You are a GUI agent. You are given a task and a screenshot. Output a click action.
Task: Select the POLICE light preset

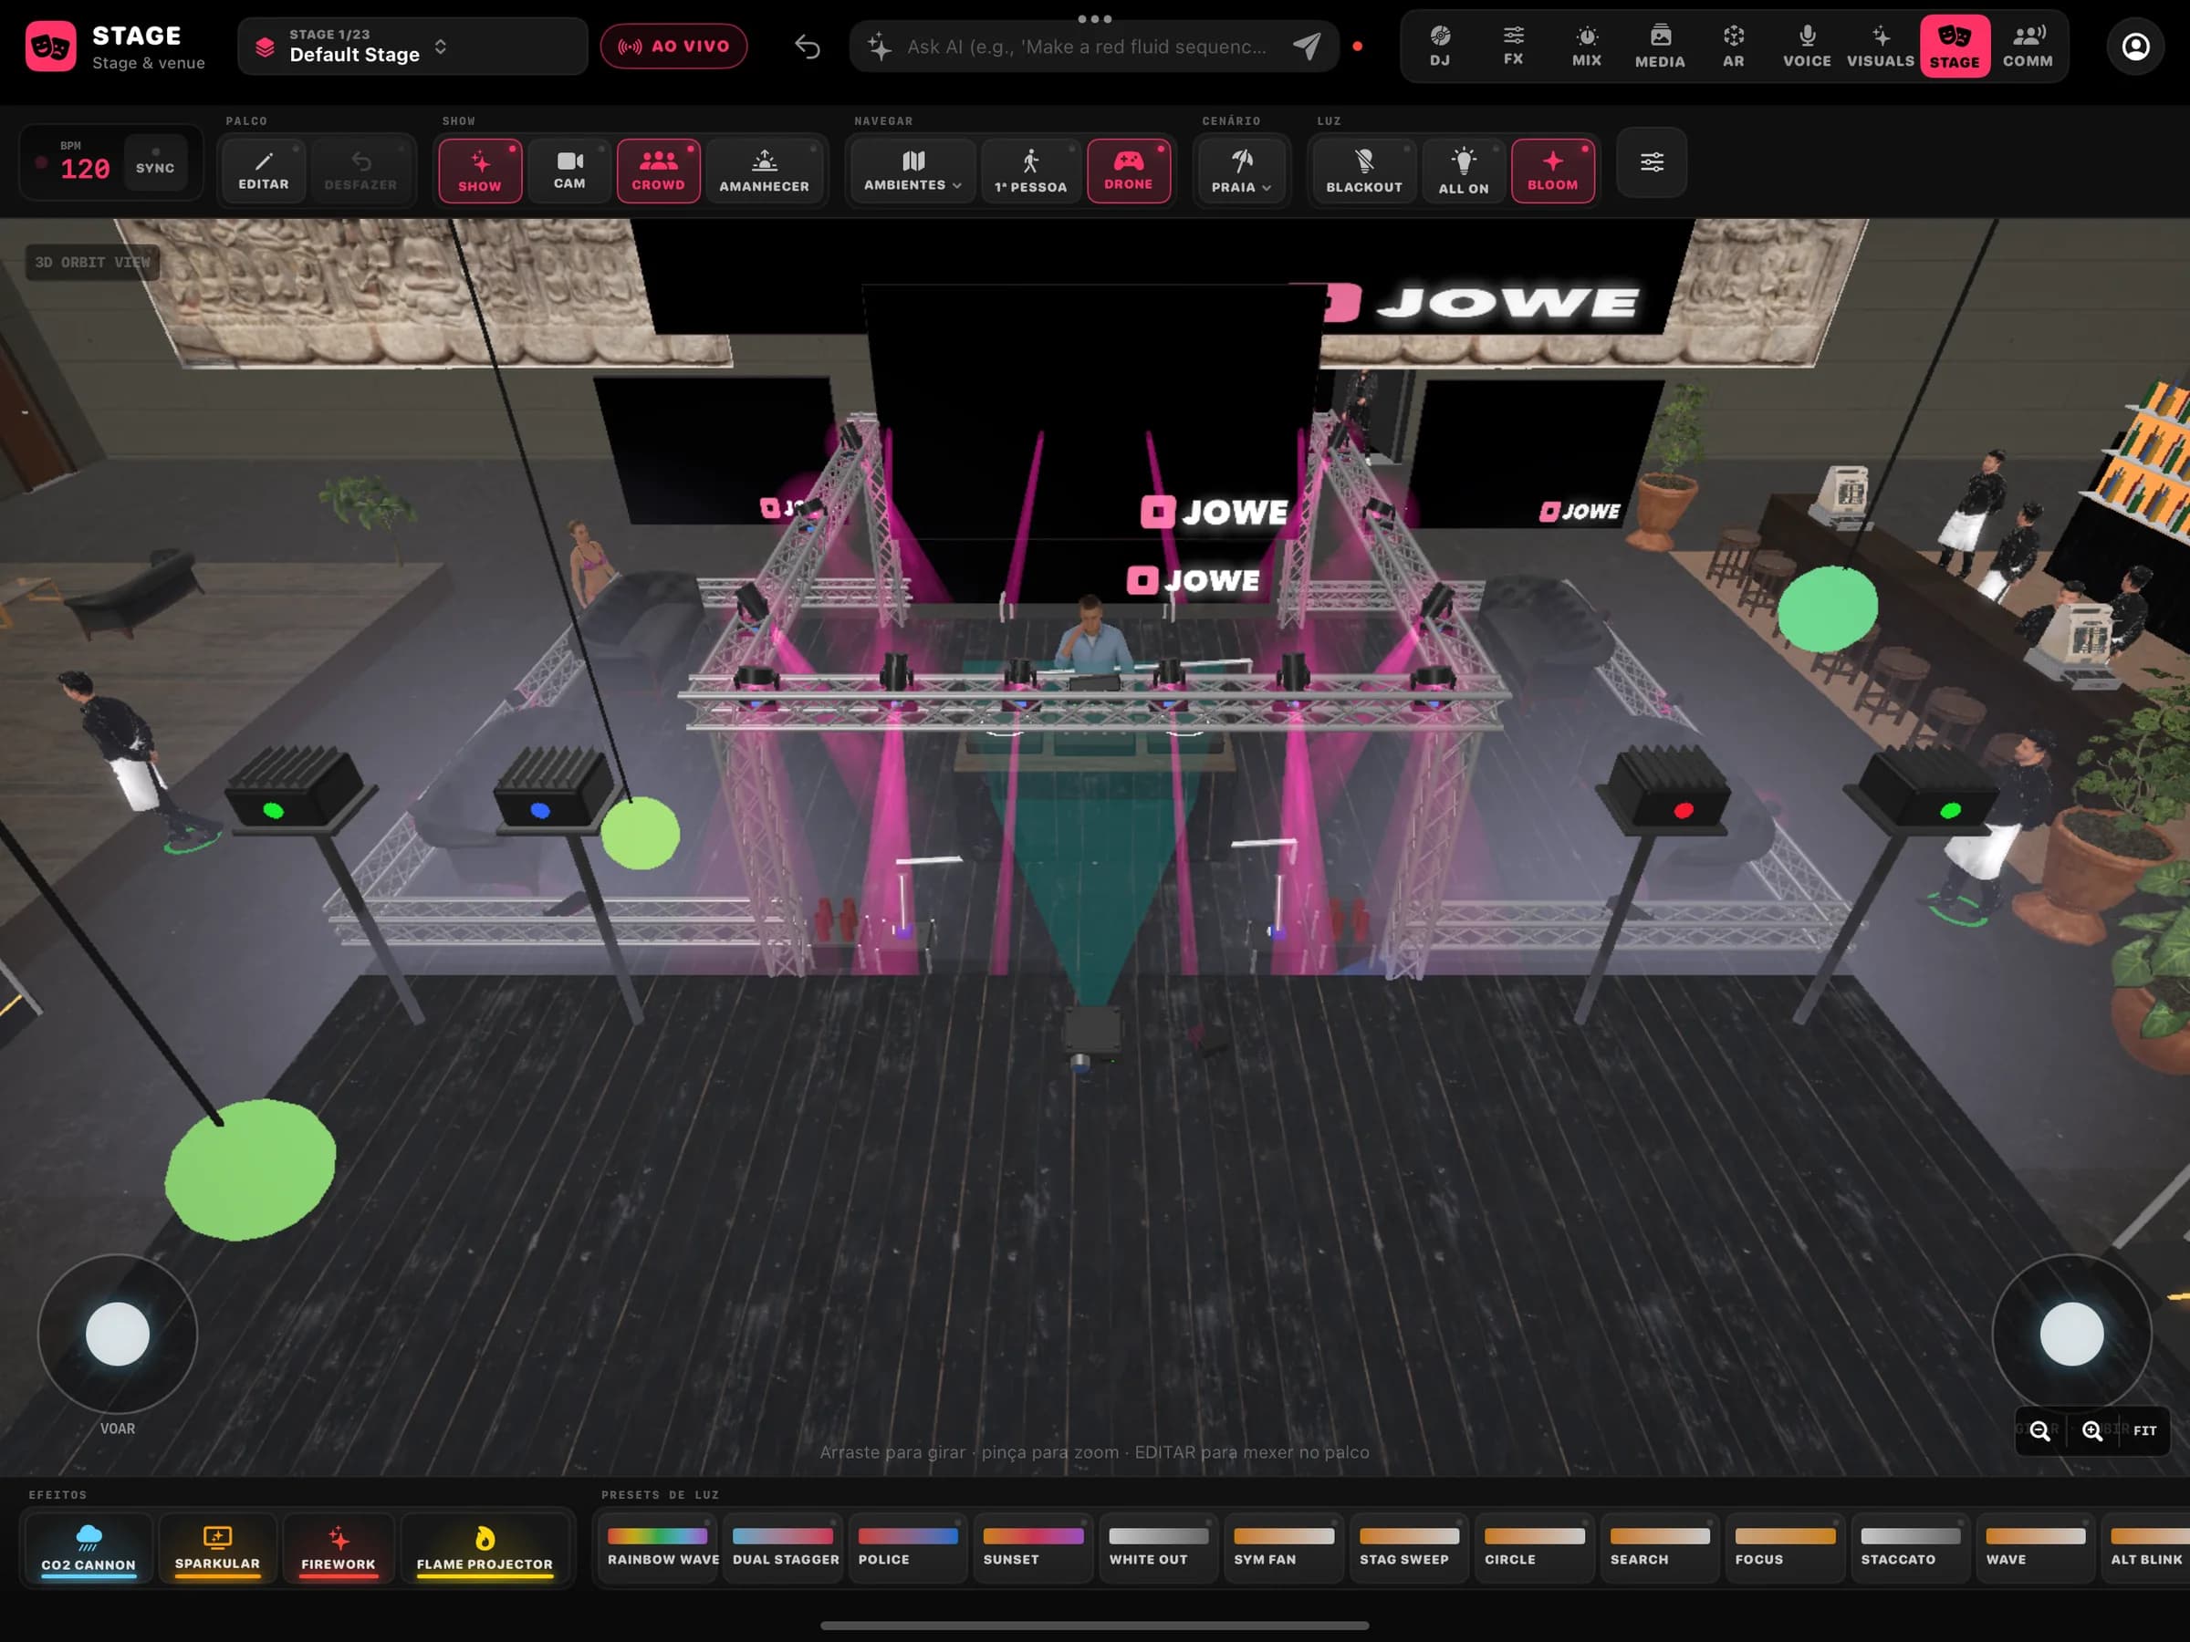908,1548
